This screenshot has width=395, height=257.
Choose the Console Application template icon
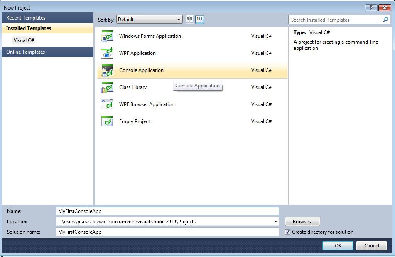(107, 70)
